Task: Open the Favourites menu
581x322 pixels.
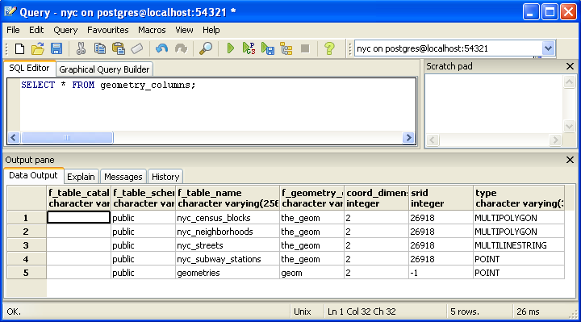Action: [108, 30]
